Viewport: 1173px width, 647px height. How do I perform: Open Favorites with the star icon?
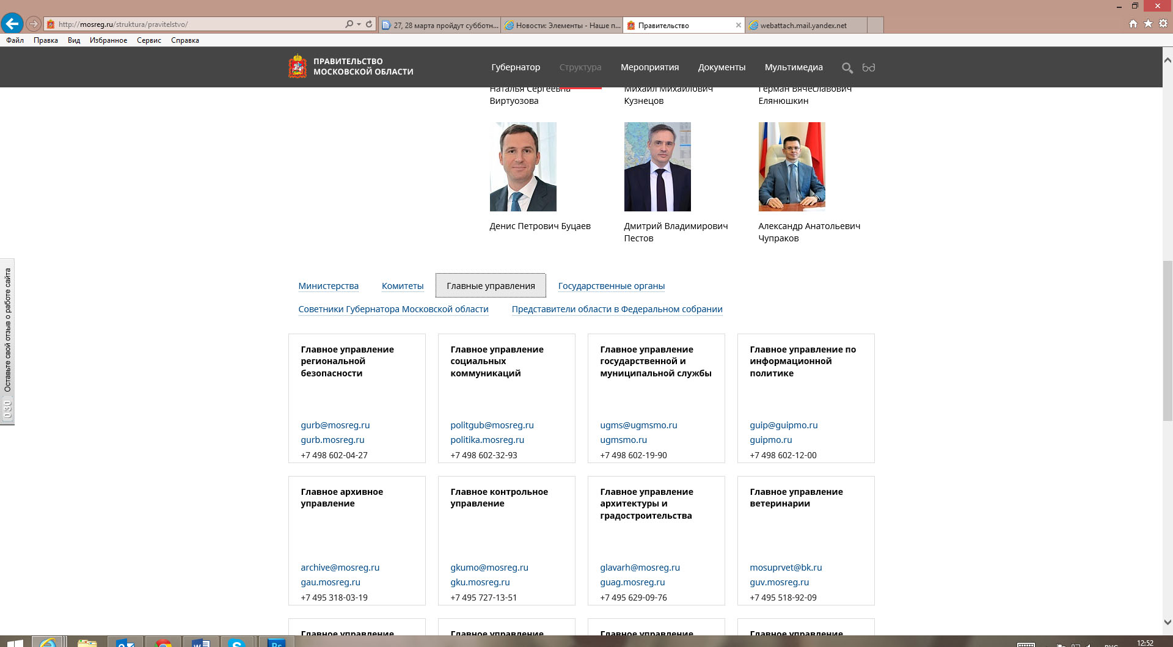(1148, 24)
